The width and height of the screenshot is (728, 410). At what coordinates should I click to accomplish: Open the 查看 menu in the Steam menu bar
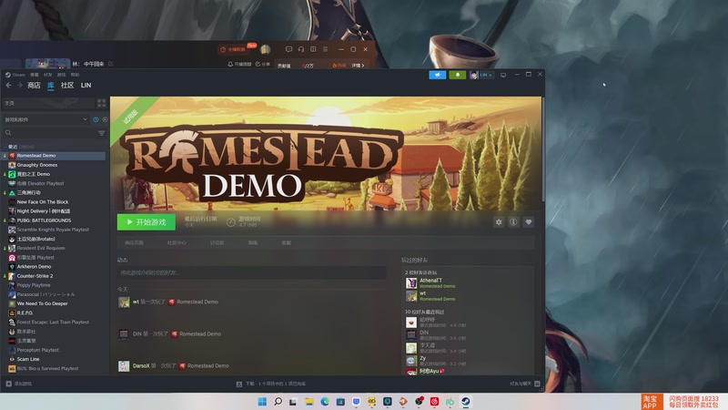tap(35, 75)
